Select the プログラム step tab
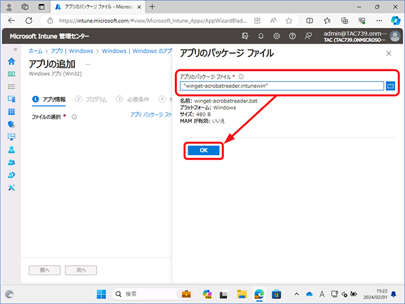405x304 pixels. (x=91, y=99)
